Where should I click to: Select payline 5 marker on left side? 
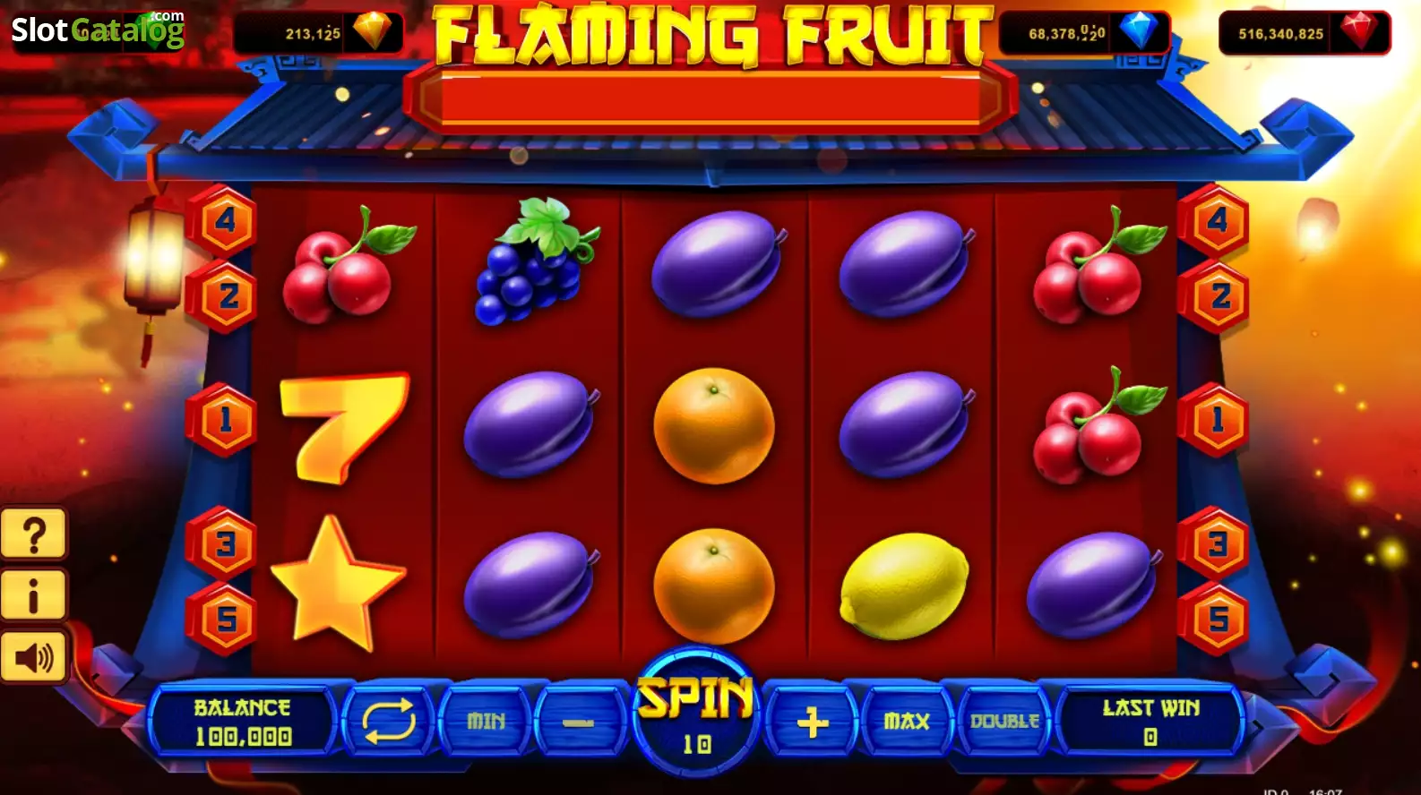pyautogui.click(x=226, y=619)
